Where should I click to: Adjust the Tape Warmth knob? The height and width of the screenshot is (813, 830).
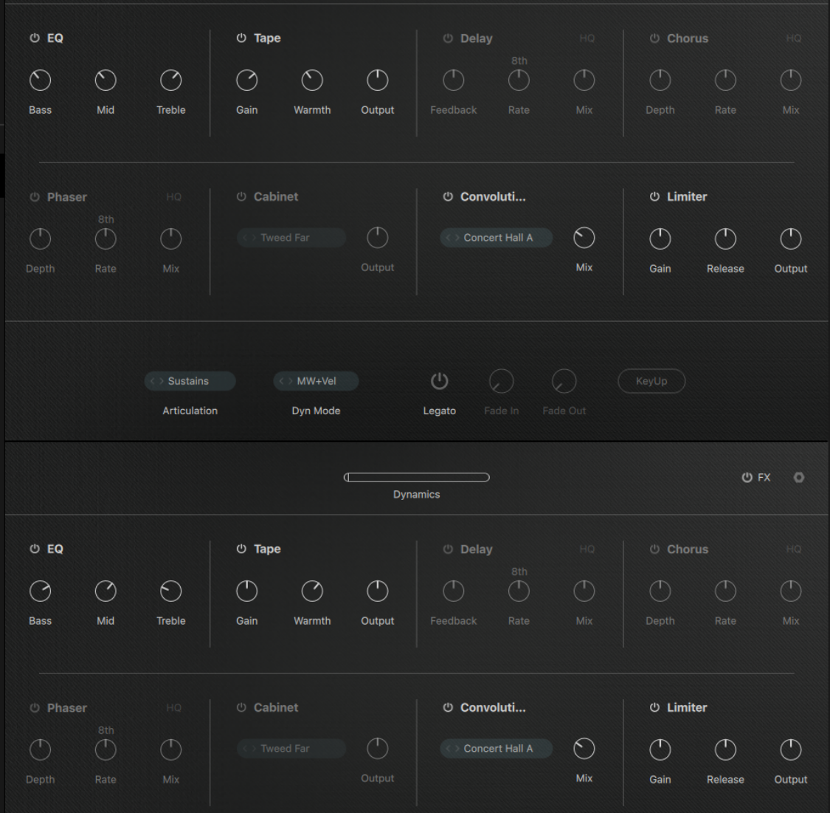(312, 80)
